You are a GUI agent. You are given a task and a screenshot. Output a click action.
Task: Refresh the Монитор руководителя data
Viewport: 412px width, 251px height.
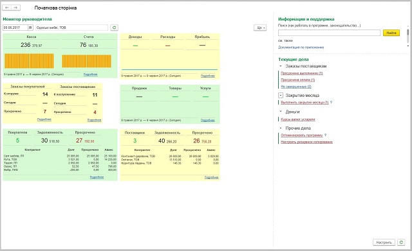coord(114,28)
